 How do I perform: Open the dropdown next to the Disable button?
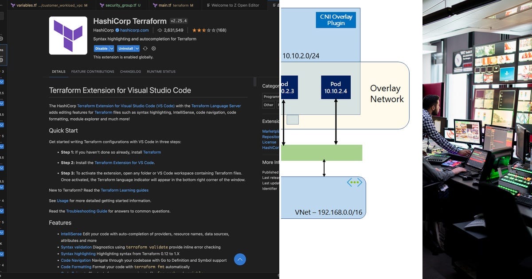pyautogui.click(x=112, y=48)
